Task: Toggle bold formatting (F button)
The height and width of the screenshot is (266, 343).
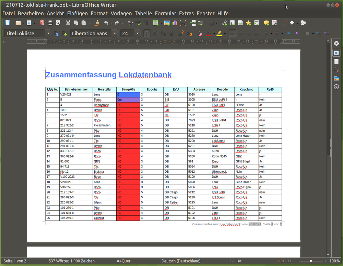Action: click(147, 34)
